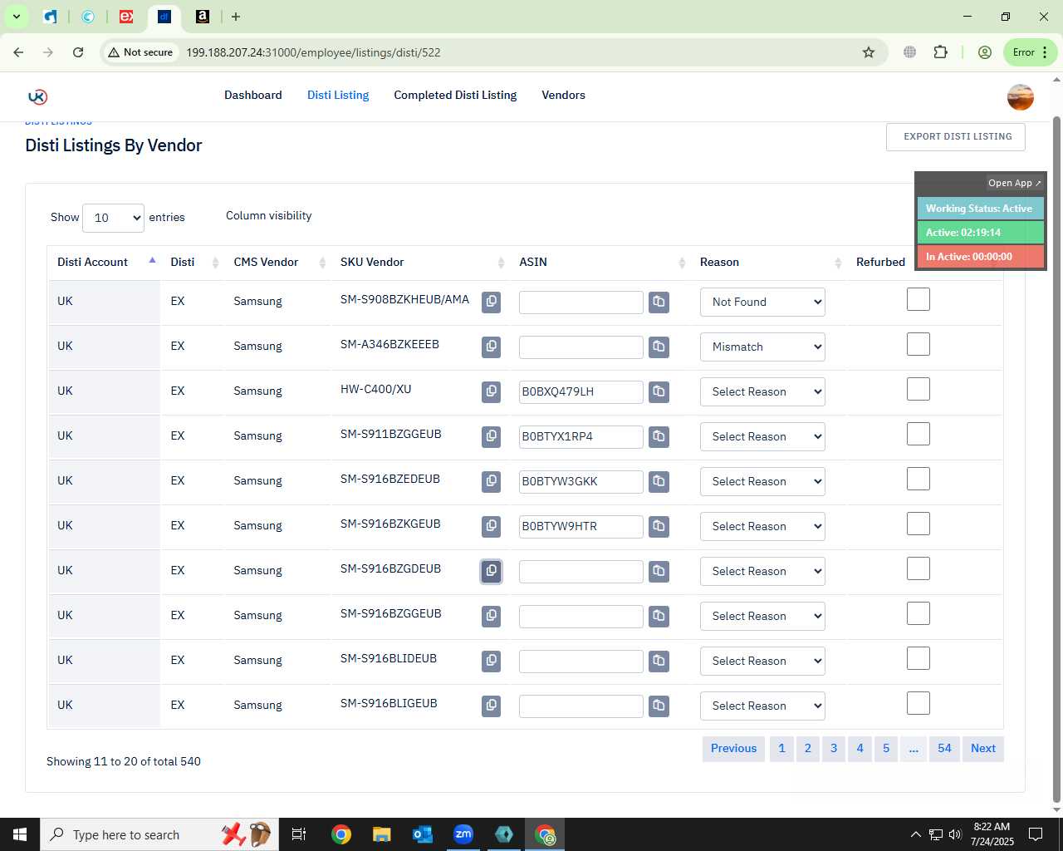Paste ASIN for SM-S916BZGGEUB row
Screen dimensions: 1063x851
tap(659, 616)
